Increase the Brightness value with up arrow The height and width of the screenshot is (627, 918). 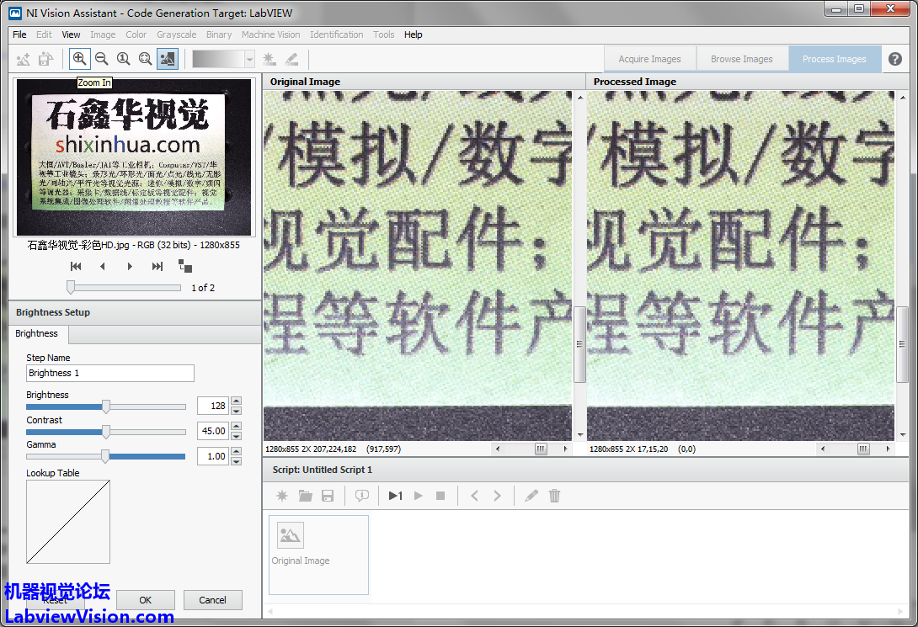pos(236,401)
